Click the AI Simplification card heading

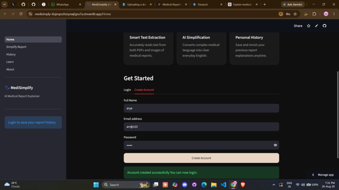pyautogui.click(x=196, y=37)
